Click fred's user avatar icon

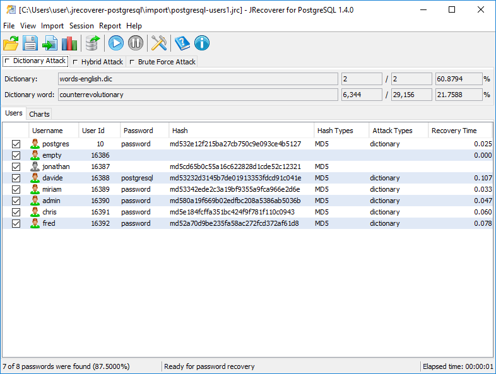coord(35,223)
